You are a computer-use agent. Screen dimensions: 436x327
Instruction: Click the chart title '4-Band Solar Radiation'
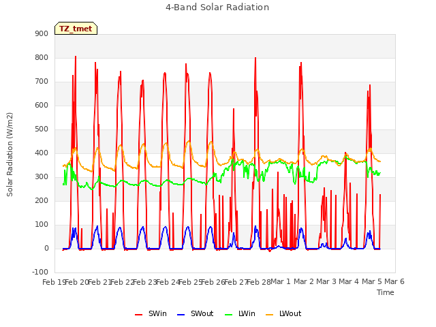tap(217, 7)
